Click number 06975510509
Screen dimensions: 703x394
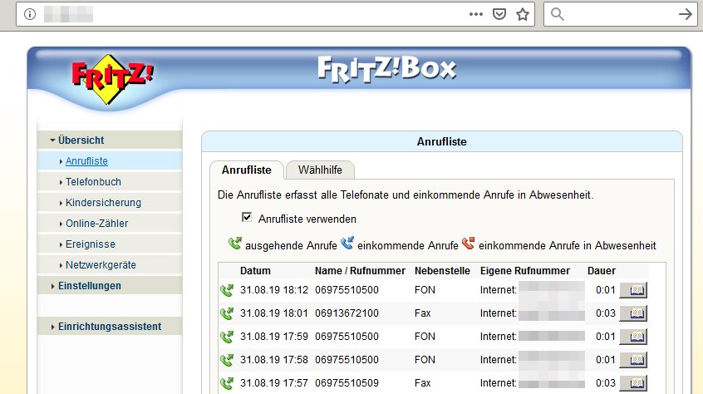tap(347, 383)
